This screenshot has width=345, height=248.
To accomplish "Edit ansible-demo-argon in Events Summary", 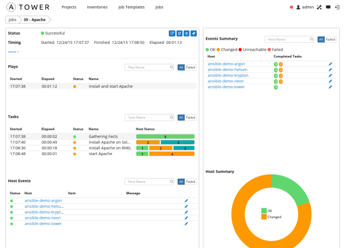I will [330, 64].
